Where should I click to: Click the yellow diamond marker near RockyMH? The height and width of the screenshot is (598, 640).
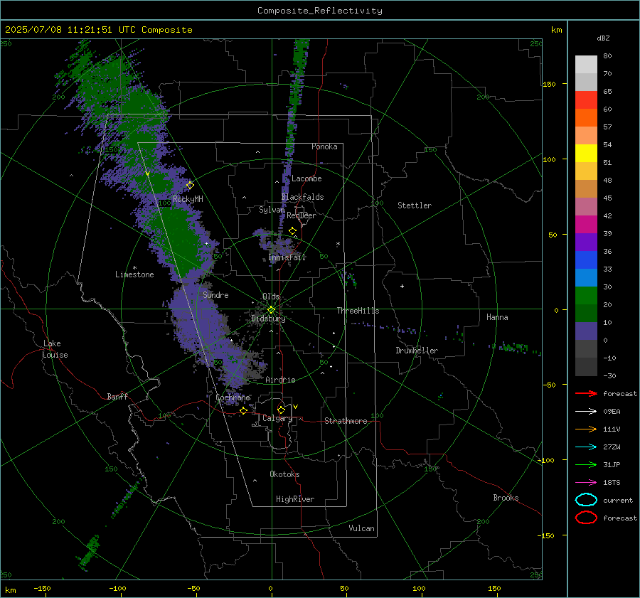190,186
